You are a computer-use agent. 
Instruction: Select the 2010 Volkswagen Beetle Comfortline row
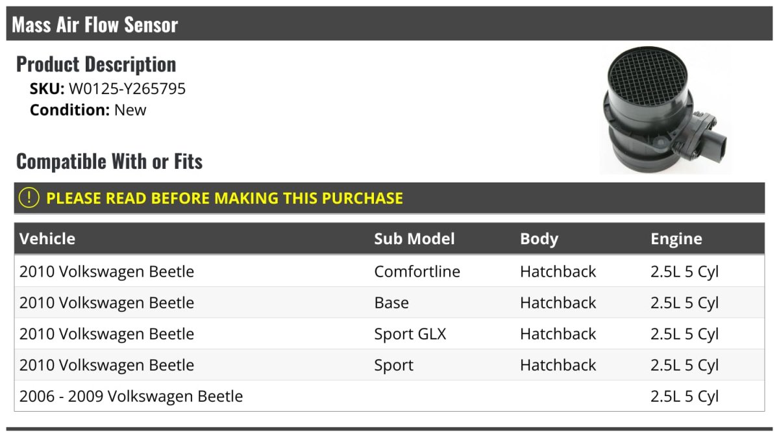[106, 271]
